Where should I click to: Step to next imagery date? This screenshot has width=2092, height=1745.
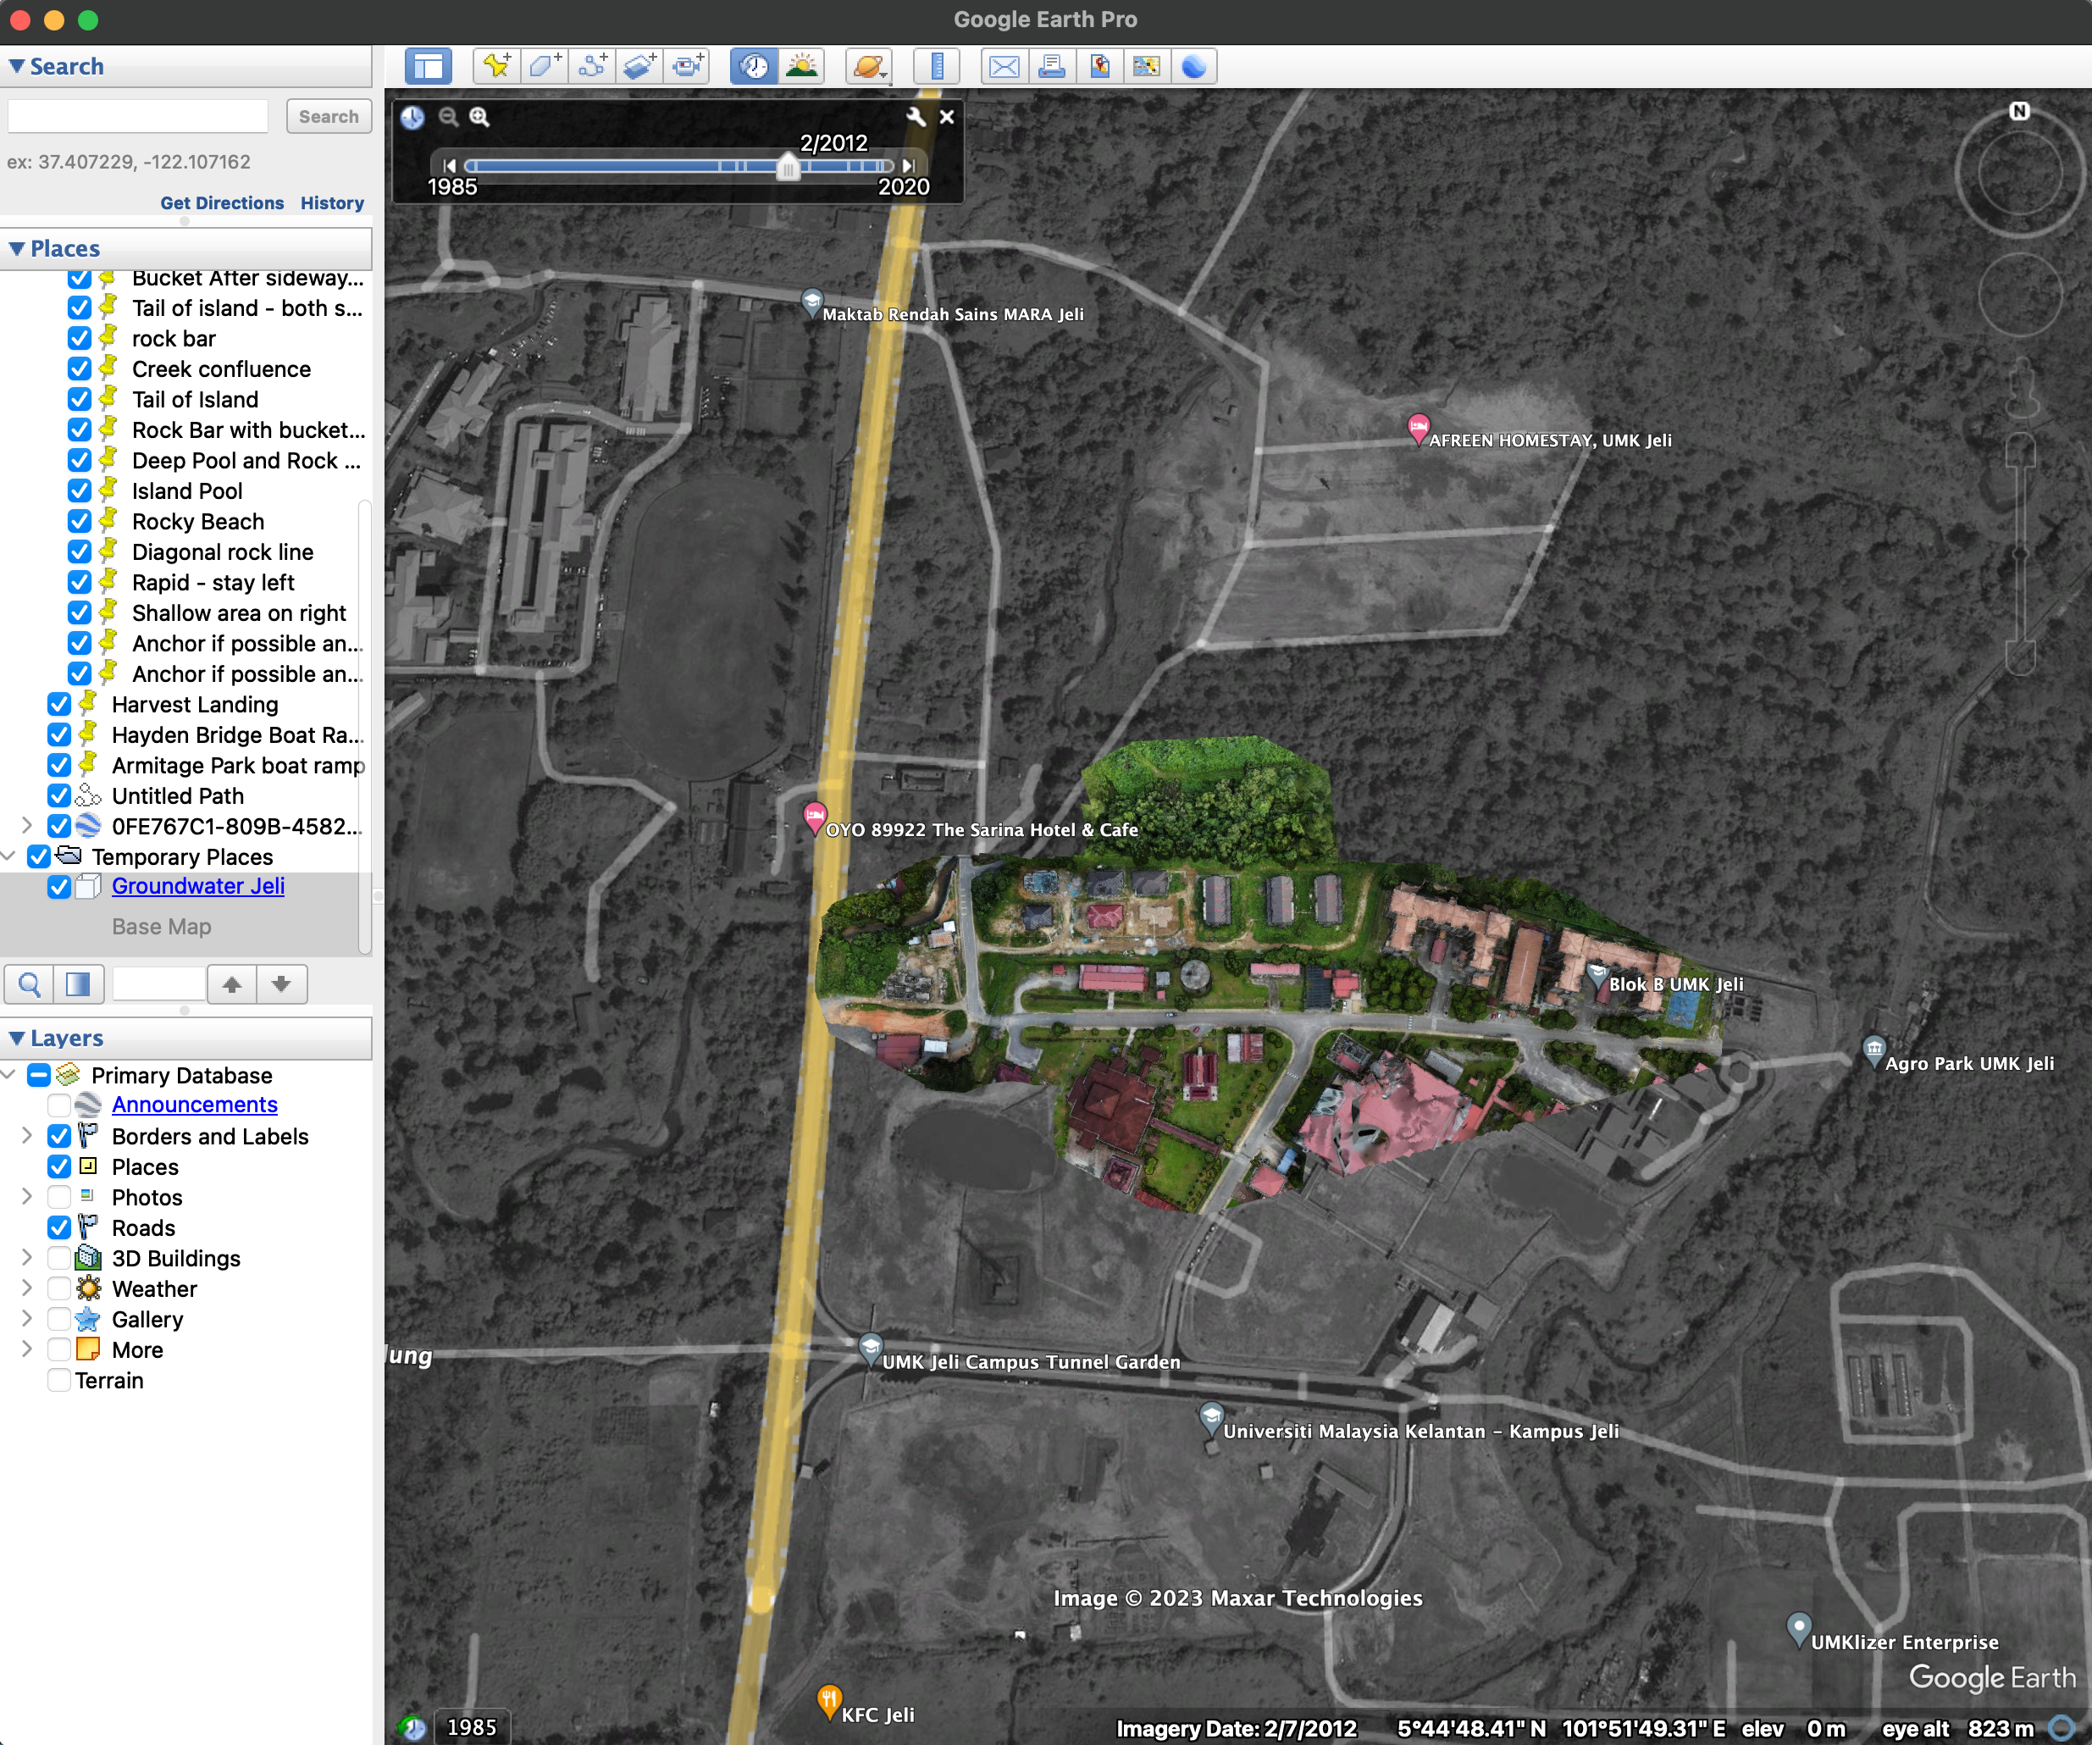click(x=908, y=165)
